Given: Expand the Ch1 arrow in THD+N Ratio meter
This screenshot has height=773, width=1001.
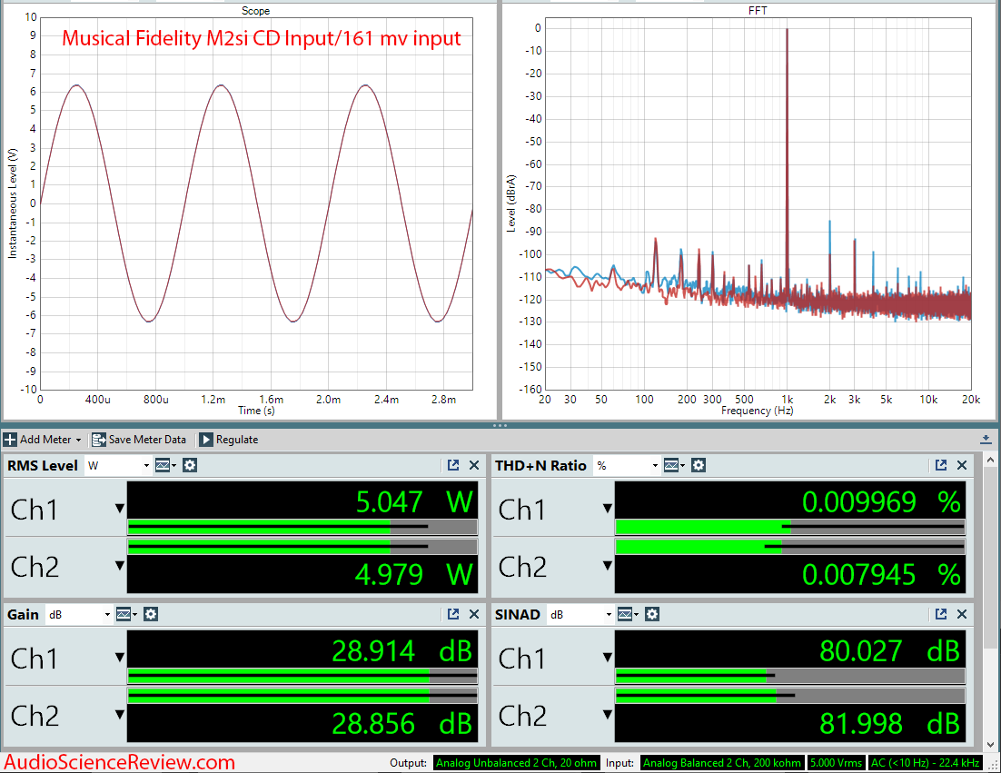Looking at the screenshot, I should click(x=607, y=509).
